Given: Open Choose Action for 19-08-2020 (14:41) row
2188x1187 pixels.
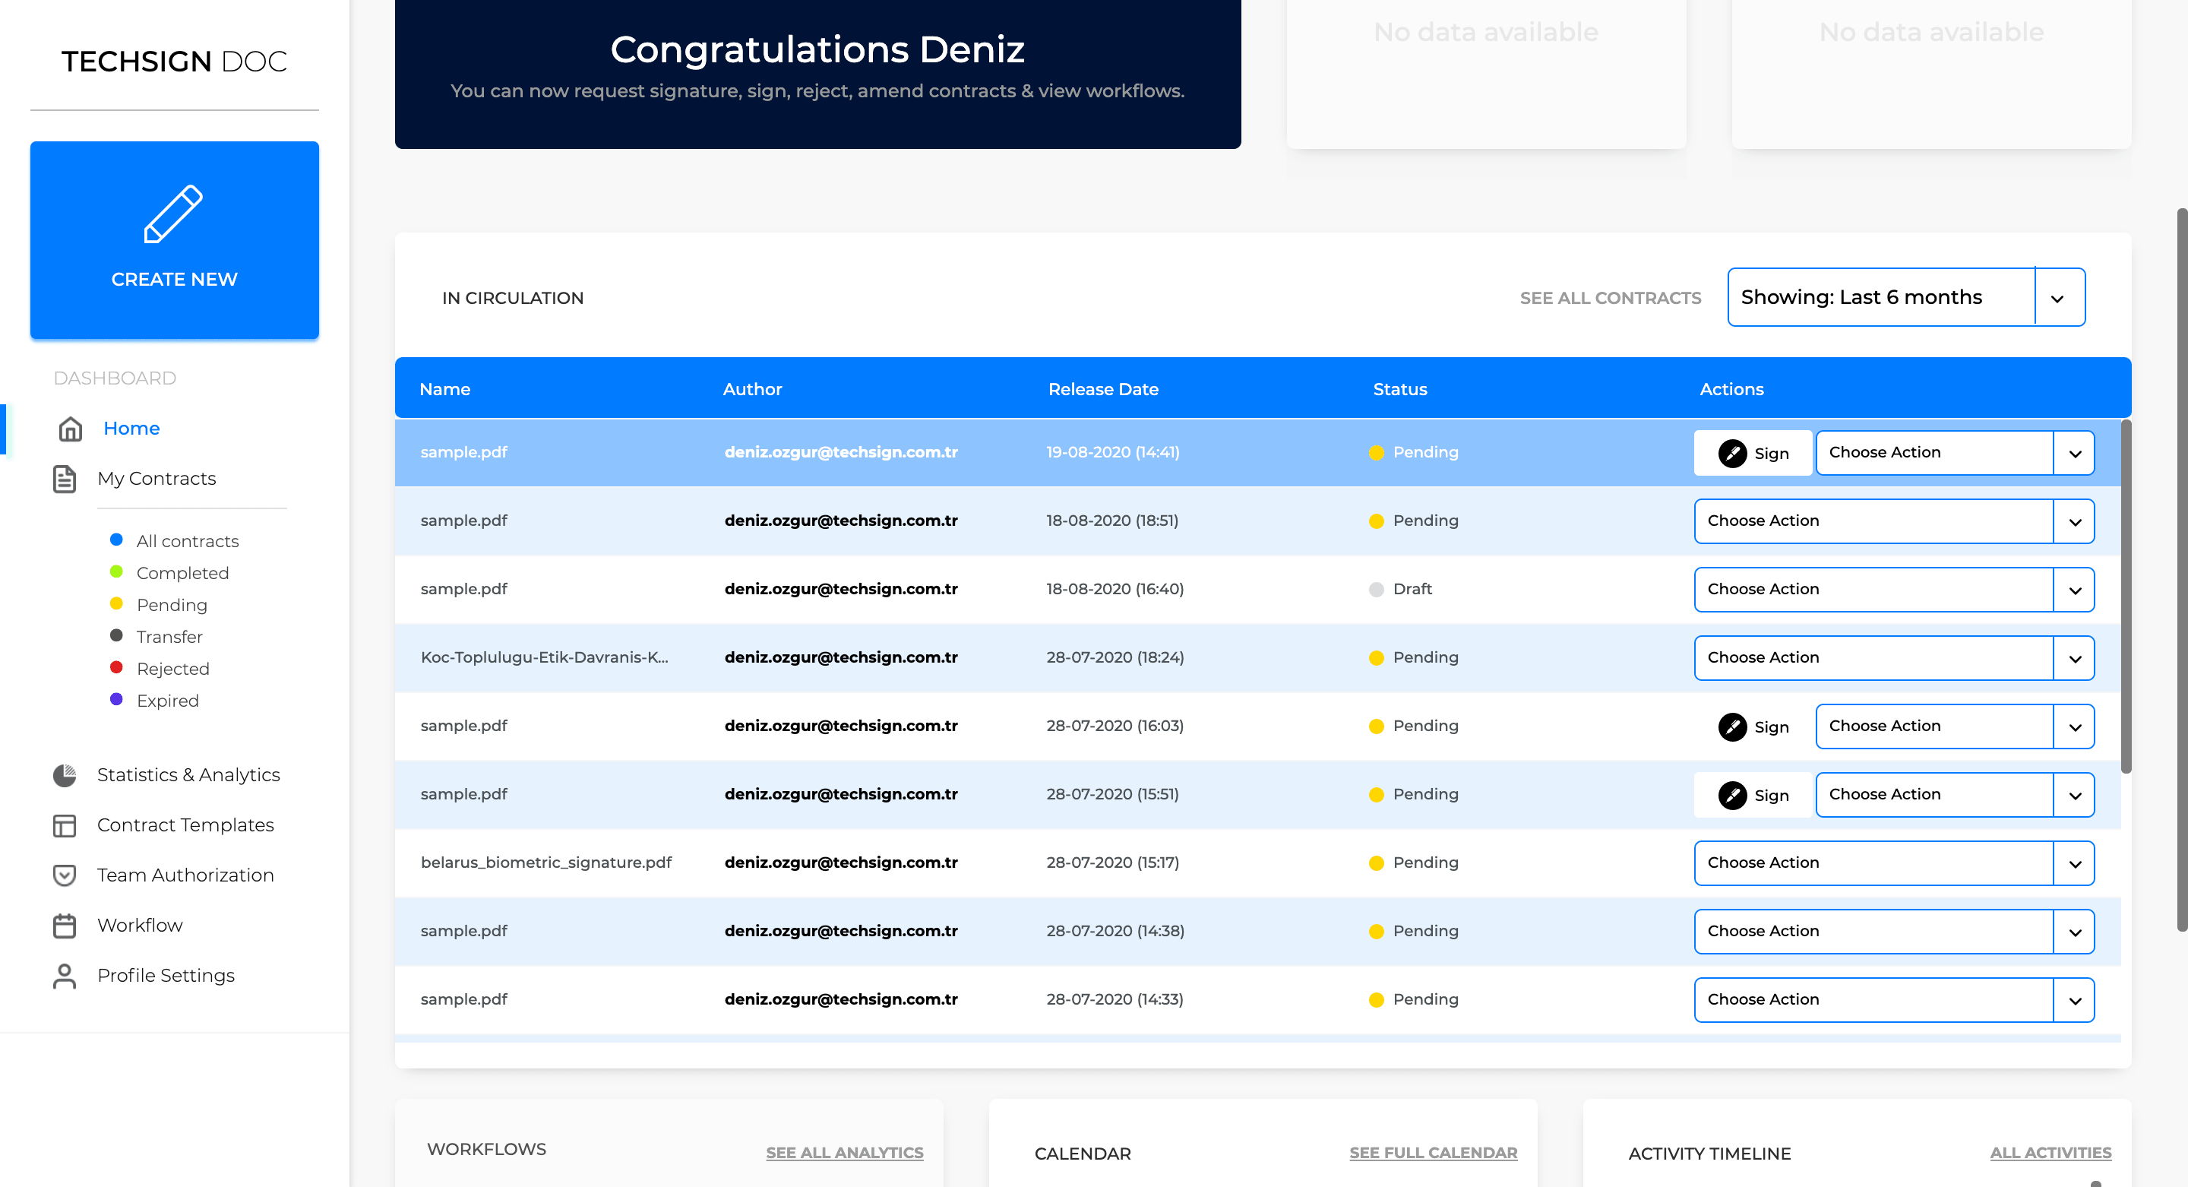Looking at the screenshot, I should coord(1955,453).
